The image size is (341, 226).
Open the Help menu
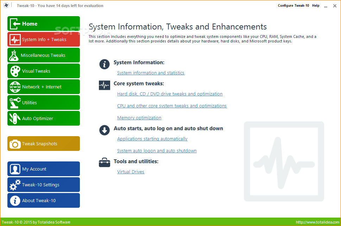(x=316, y=5)
